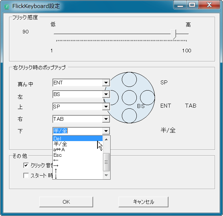This screenshot has width=223, height=216.
Task: Minimize the FlickKeyboard設定 window
Action: pyautogui.click(x=180, y=5)
